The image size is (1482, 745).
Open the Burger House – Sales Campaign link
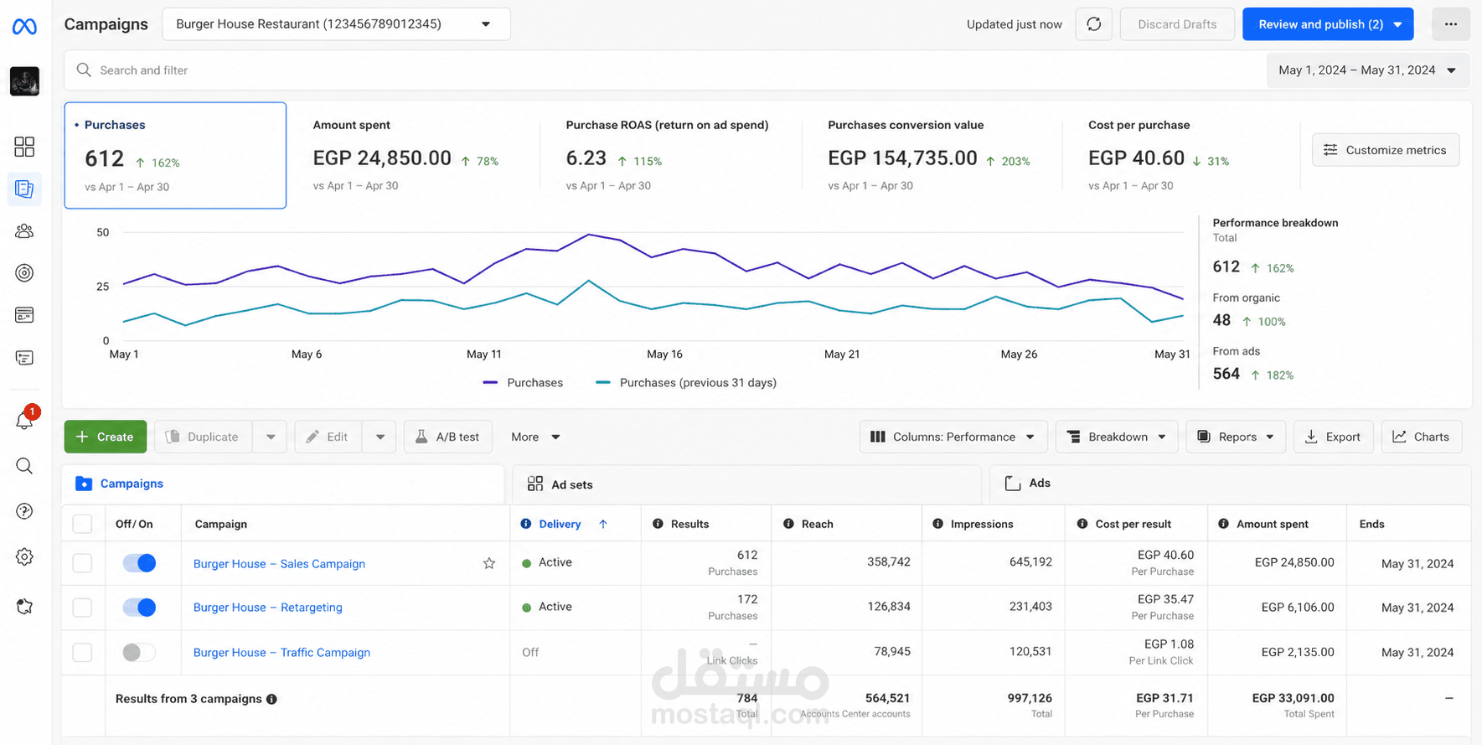click(279, 564)
